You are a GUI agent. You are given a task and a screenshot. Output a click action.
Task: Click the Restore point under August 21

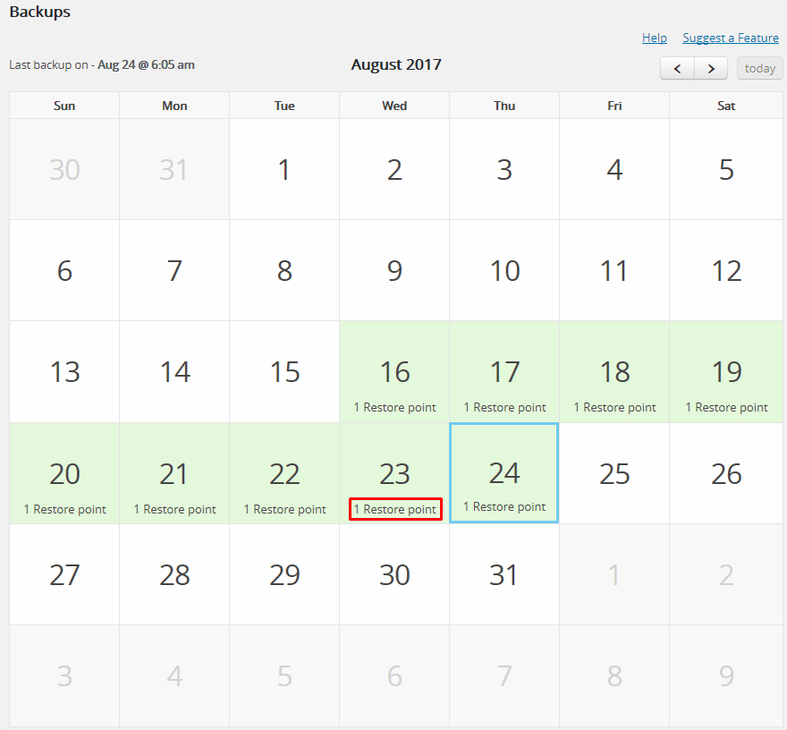(x=175, y=510)
